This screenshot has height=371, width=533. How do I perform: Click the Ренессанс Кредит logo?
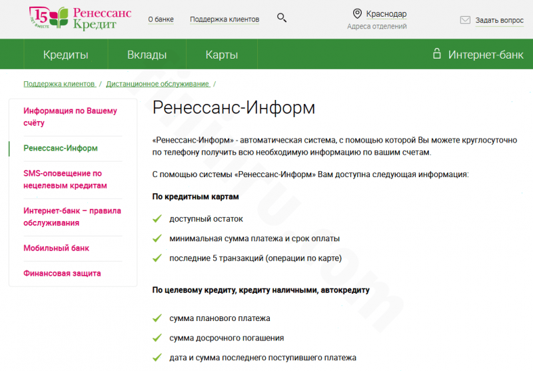80,18
